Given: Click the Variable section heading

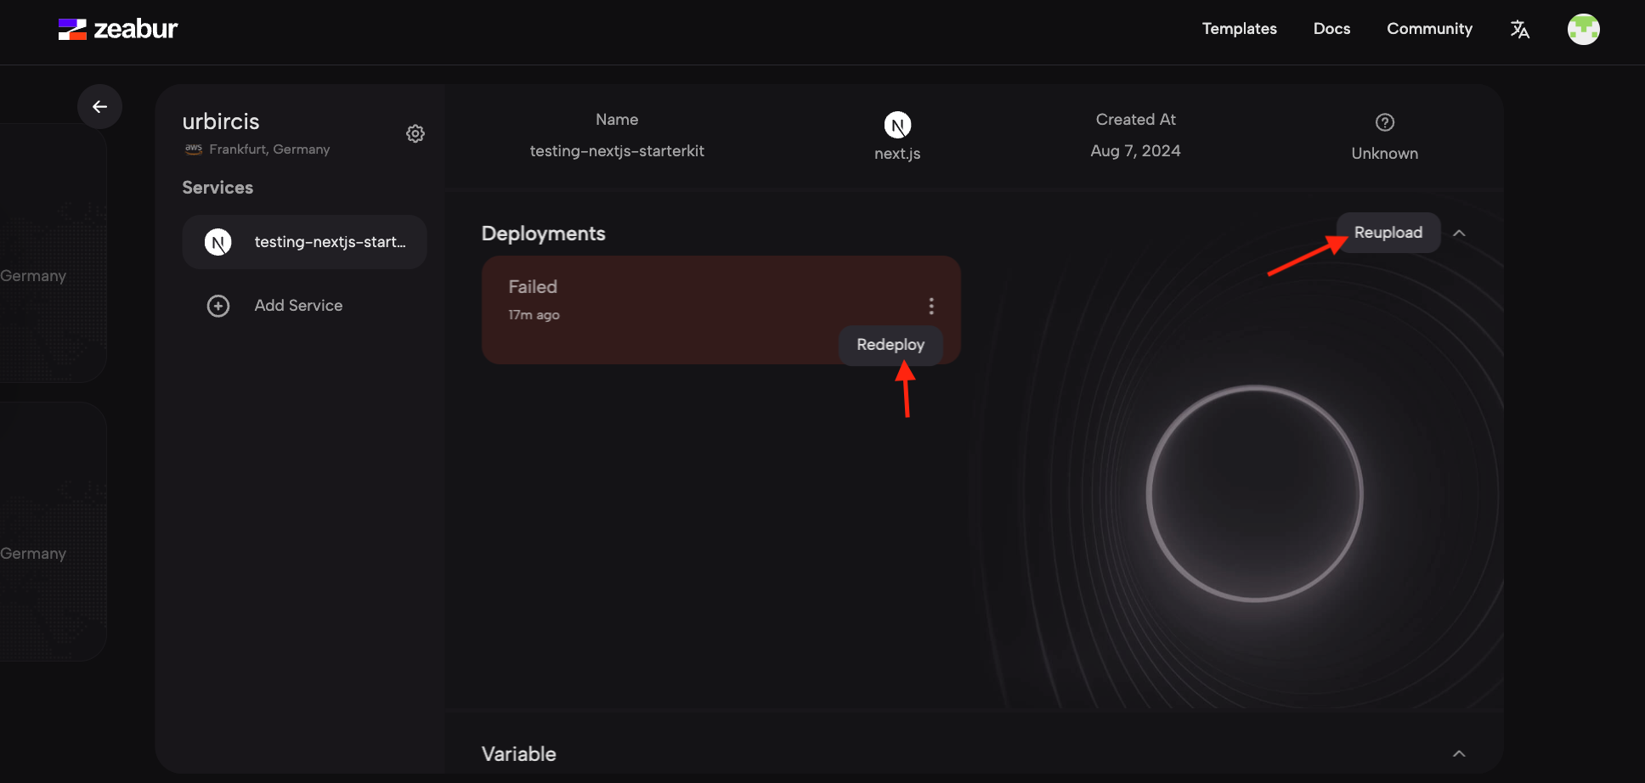Looking at the screenshot, I should click(518, 754).
